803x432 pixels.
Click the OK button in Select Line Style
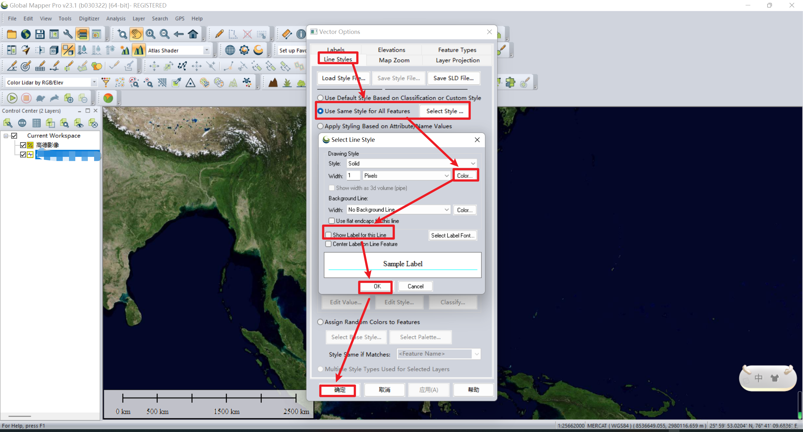377,286
